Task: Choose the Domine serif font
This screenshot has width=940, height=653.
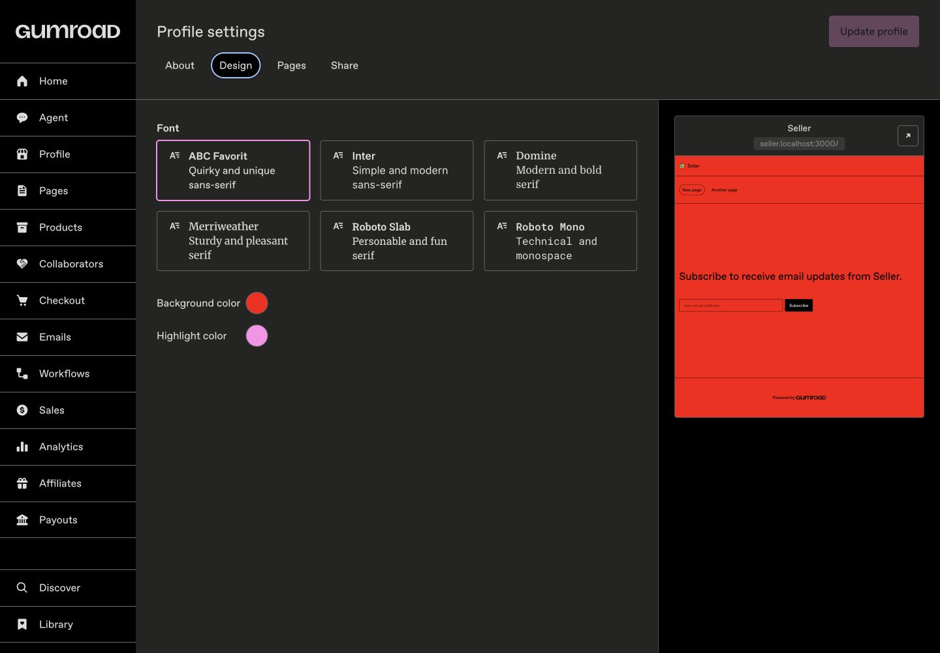Action: coord(560,170)
